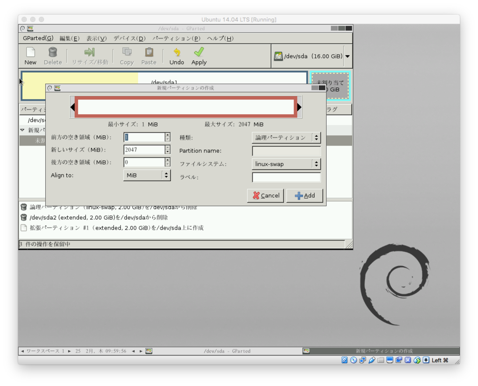Click the /dev/sda disk icon in device selector
This screenshot has width=478, height=386.
click(x=278, y=56)
